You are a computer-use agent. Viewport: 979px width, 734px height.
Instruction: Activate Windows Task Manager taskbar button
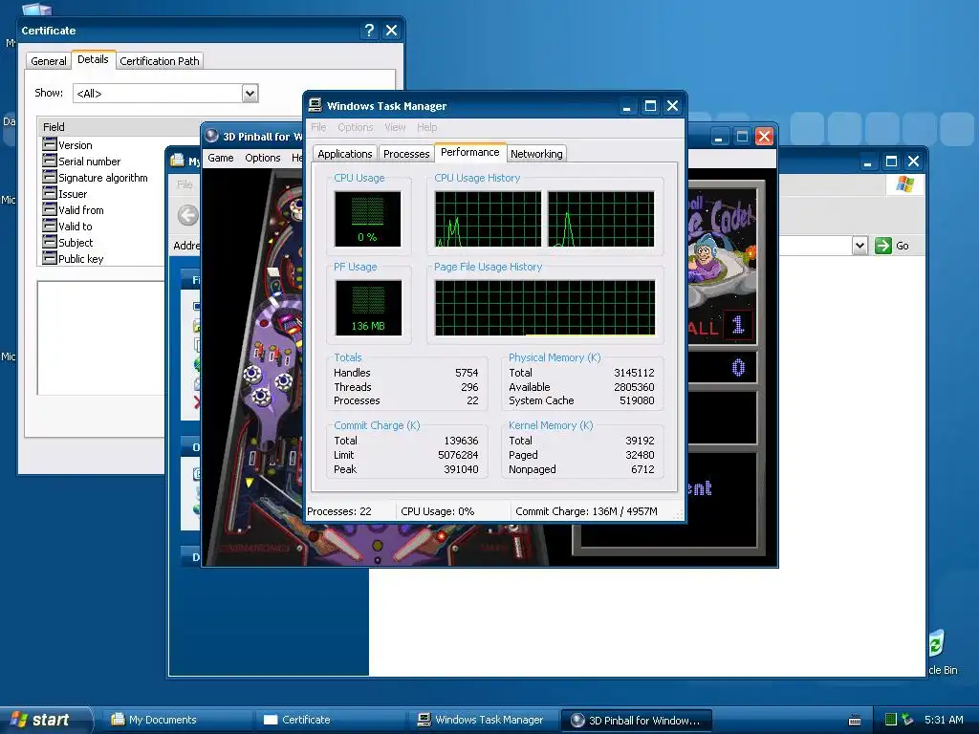coord(484,720)
